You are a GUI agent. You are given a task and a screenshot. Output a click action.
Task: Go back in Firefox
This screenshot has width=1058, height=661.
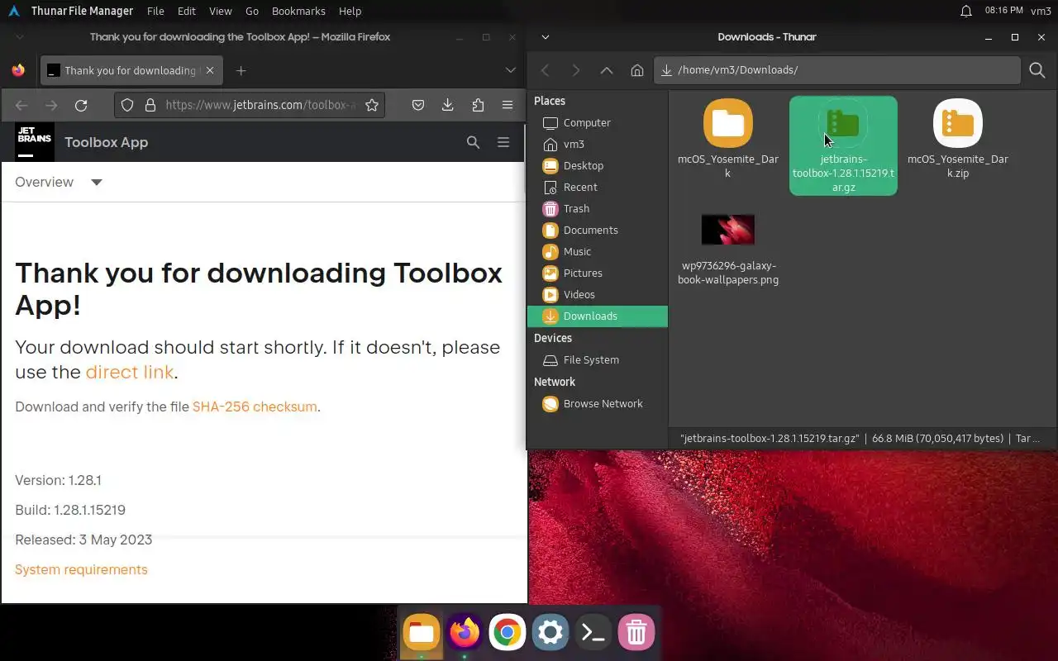point(21,105)
